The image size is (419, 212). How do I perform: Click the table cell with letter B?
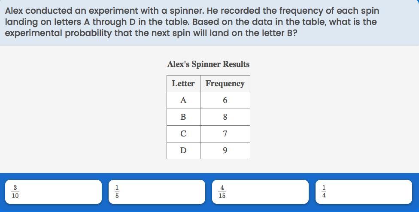point(183,117)
